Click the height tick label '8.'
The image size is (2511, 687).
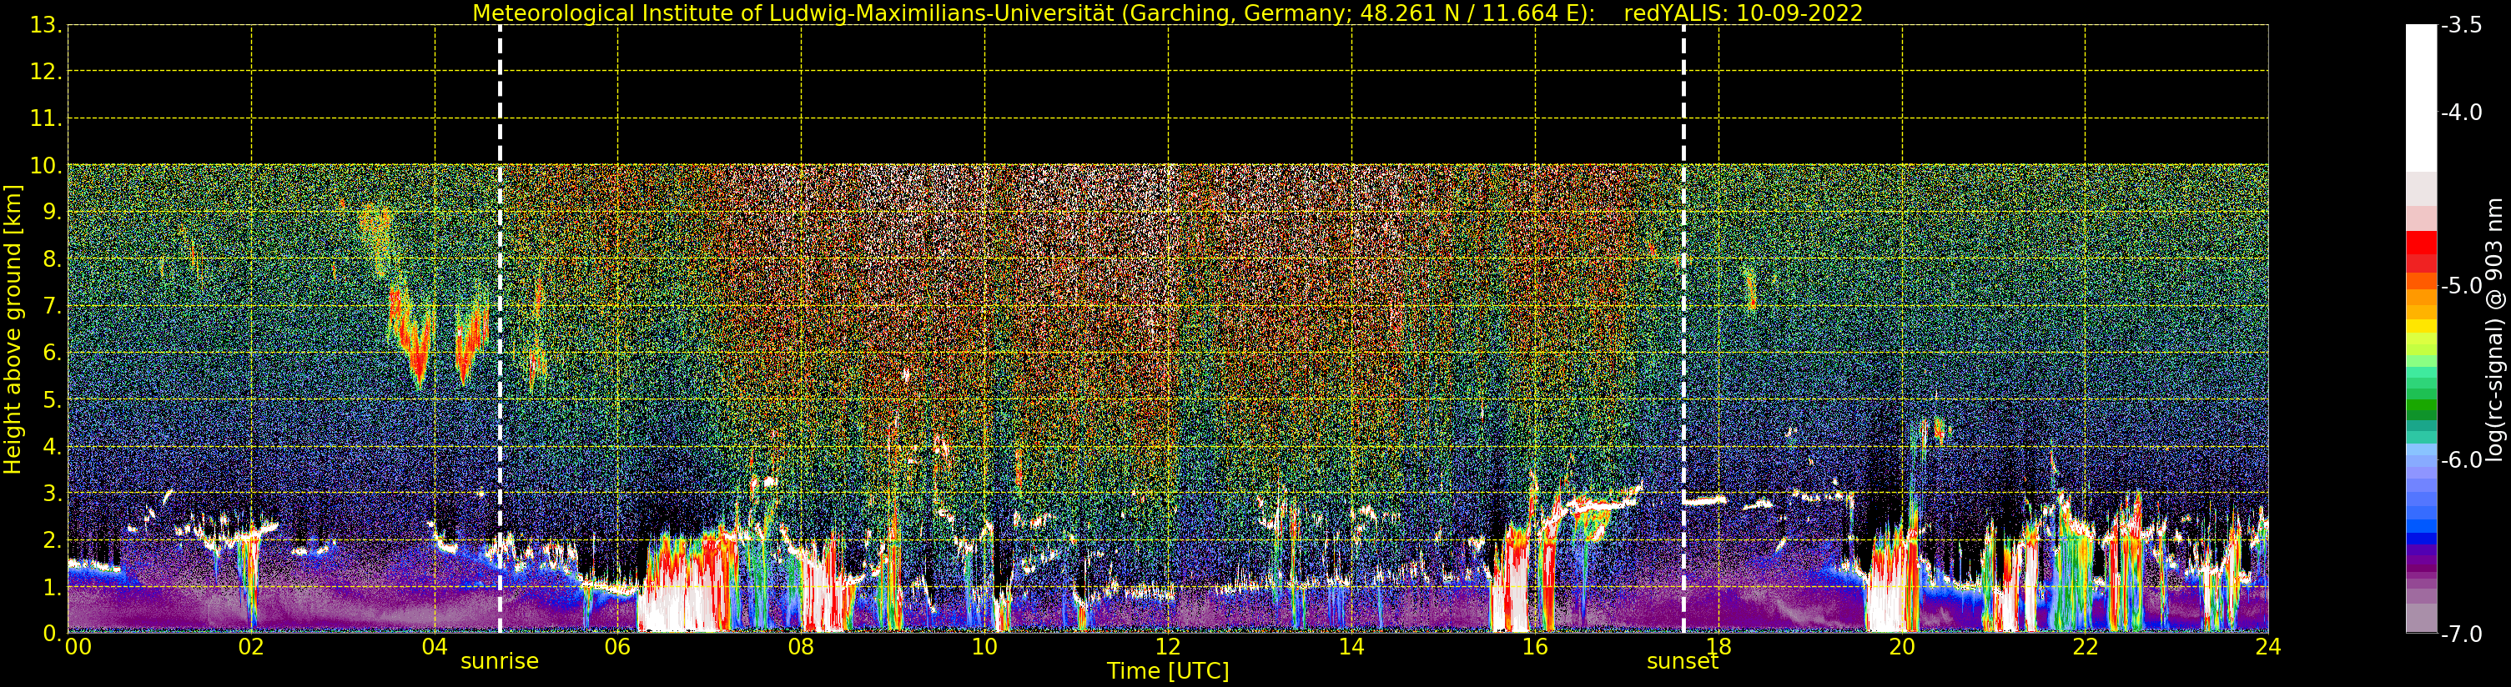click(53, 259)
